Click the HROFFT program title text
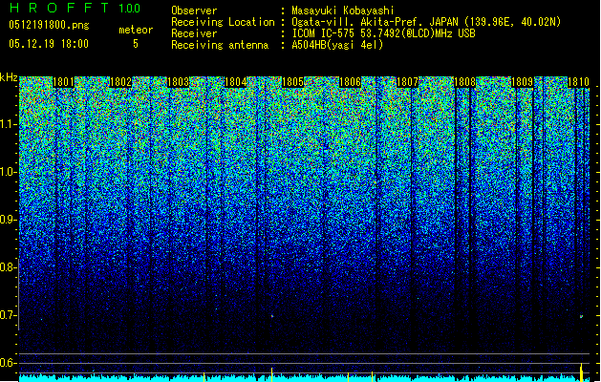The image size is (601, 382). [59, 8]
